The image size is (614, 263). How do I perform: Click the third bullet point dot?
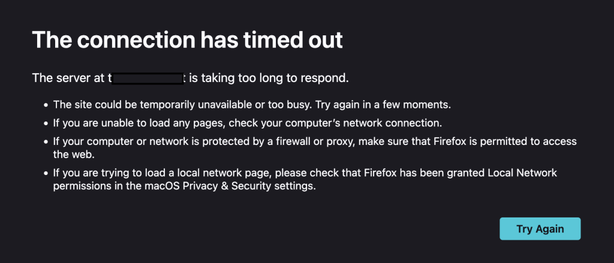coord(45,143)
